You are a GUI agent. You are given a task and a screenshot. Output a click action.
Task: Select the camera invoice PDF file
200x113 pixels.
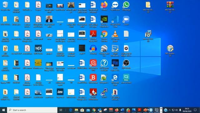pyautogui.click(x=27, y=21)
